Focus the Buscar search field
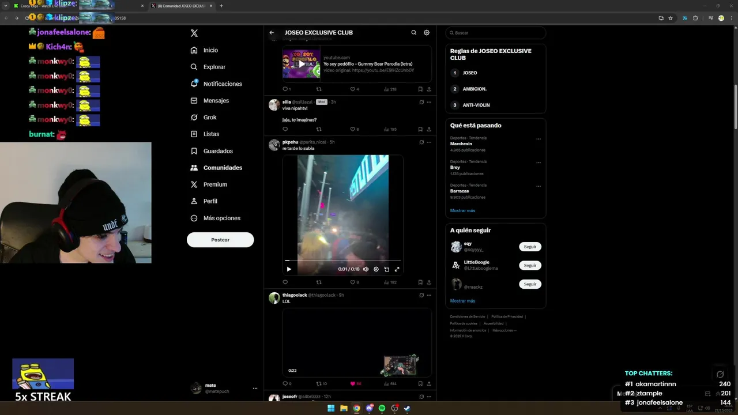This screenshot has width=738, height=415. tap(495, 33)
